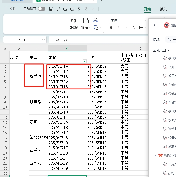Click the fx insert function icon

point(65,40)
